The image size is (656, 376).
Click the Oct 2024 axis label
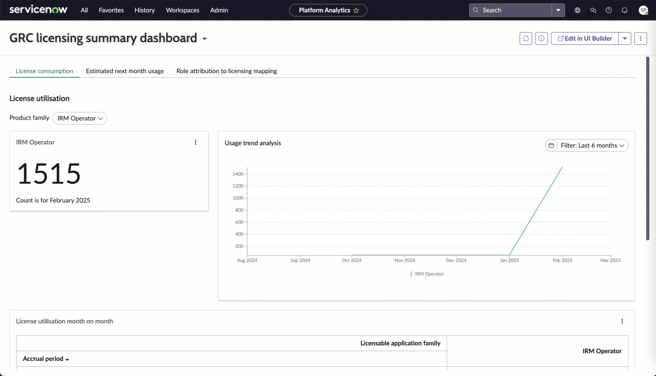(x=352, y=260)
